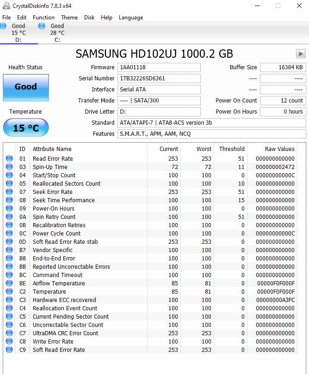Screen dimensions: 309x374
Task: Open the Edit menu
Action: (21, 18)
